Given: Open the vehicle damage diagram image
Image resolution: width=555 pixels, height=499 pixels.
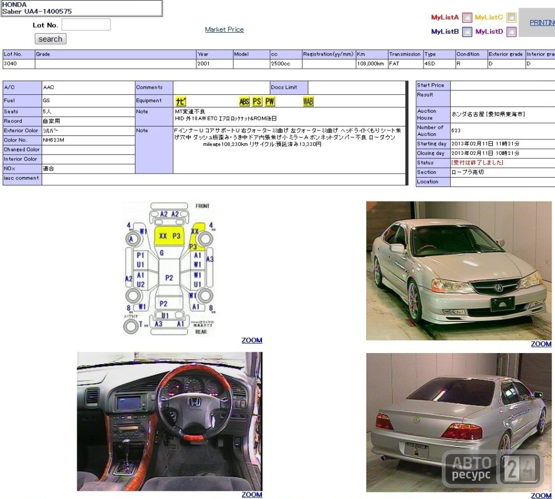Looking at the screenshot, I should tap(169, 269).
